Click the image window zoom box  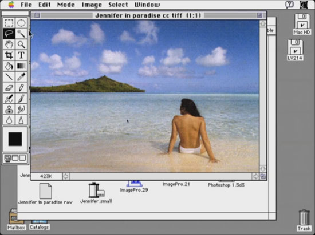[259, 15]
